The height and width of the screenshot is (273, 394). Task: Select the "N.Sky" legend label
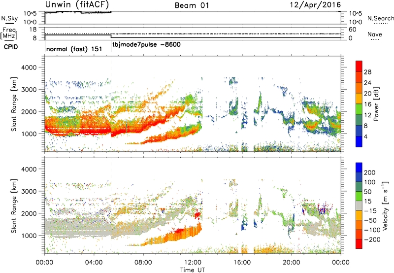click(x=9, y=18)
